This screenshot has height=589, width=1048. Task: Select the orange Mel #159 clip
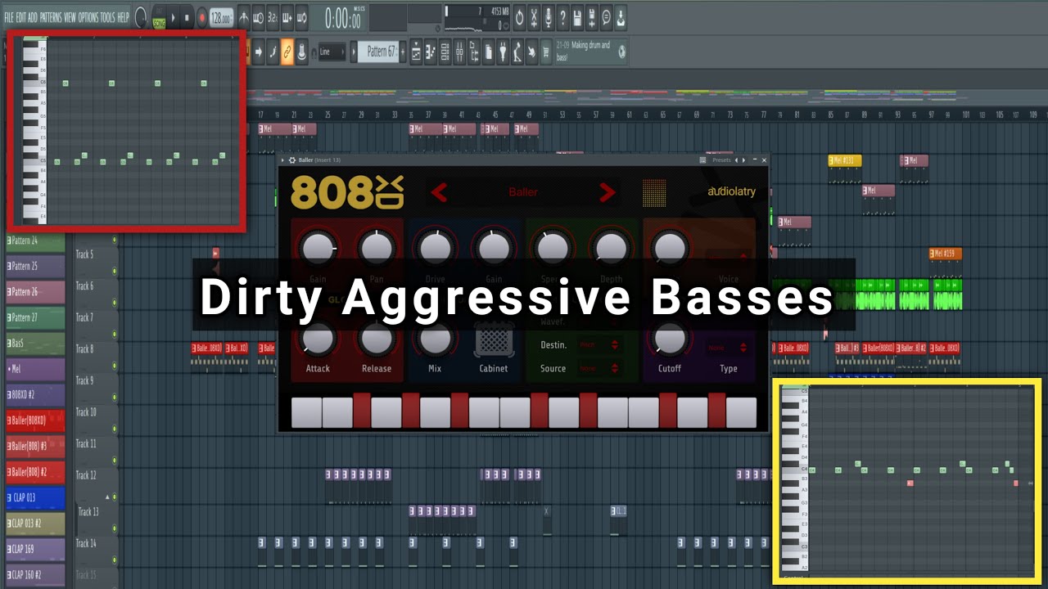click(x=945, y=254)
